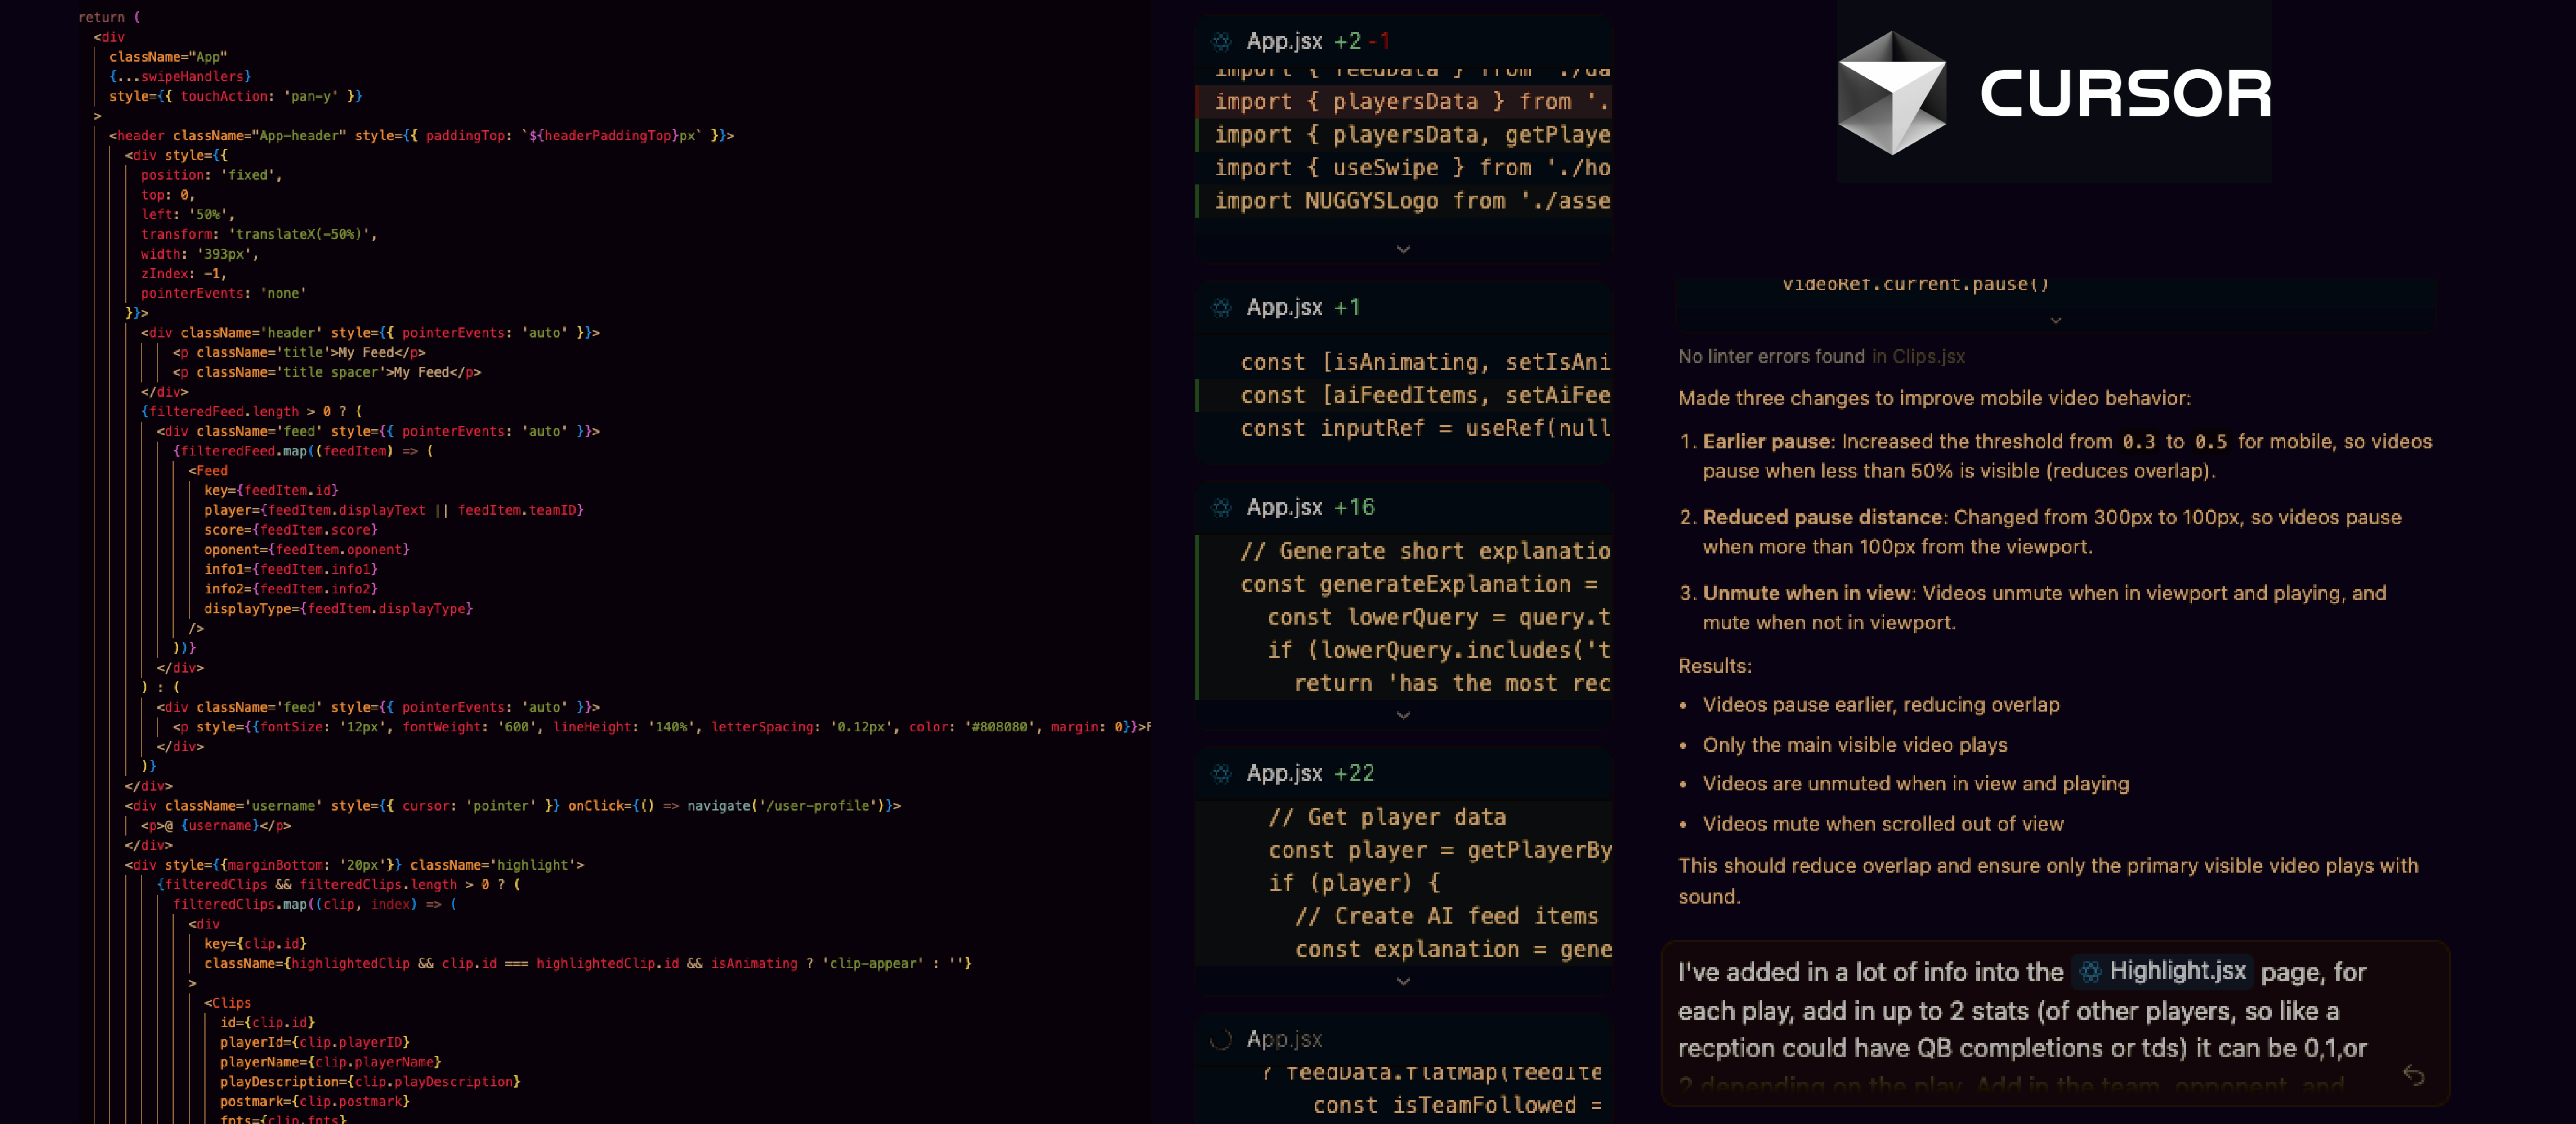Click the line 'import NUGGYSLogo from'
The image size is (2576, 1124).
coord(1411,201)
